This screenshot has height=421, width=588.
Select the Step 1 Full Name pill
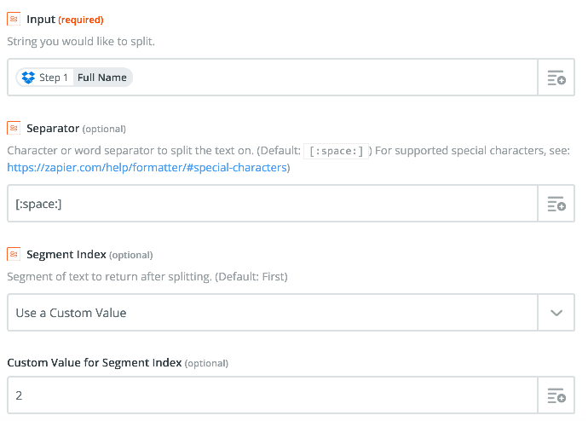(x=74, y=78)
